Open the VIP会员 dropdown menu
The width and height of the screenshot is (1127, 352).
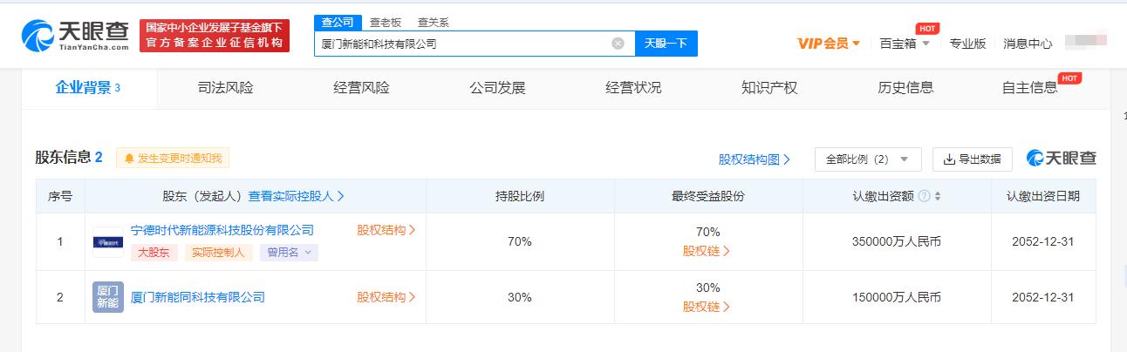click(829, 44)
